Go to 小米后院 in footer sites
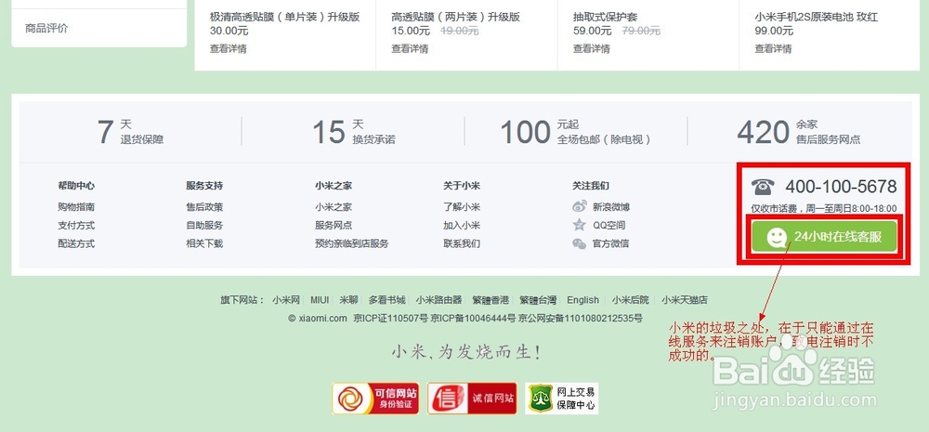The width and height of the screenshot is (929, 432). click(631, 300)
